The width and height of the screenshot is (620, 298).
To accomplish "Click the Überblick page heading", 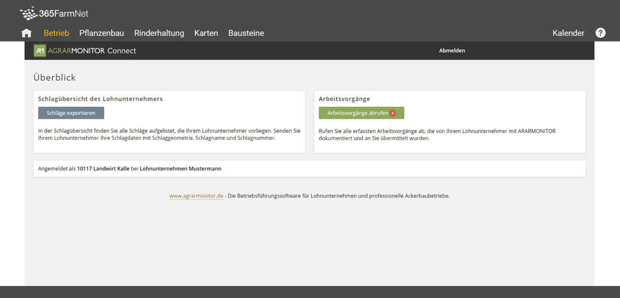I will coord(55,77).
